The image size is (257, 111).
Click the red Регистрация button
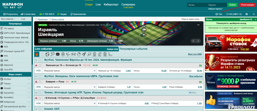(x=247, y=5)
